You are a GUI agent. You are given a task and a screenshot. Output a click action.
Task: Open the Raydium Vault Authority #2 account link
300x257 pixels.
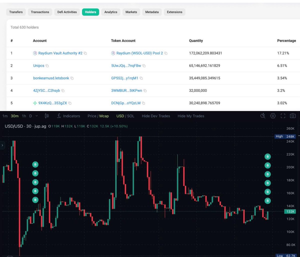60,53
